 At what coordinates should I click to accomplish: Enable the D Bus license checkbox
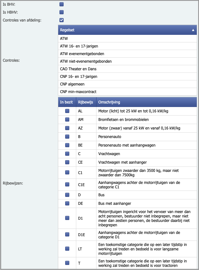tap(67, 195)
